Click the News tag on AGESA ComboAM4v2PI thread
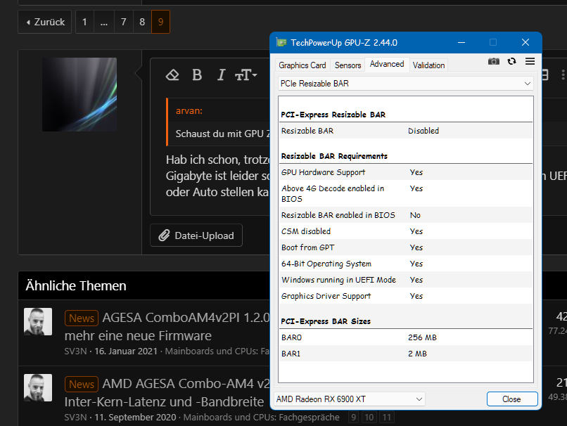This screenshot has width=567, height=426. coord(82,318)
